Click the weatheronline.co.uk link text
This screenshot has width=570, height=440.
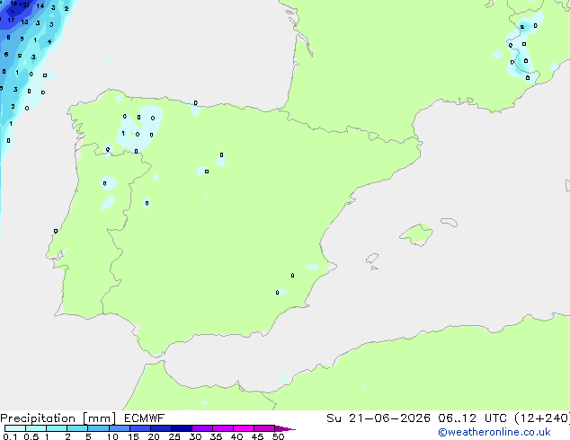[494, 432]
